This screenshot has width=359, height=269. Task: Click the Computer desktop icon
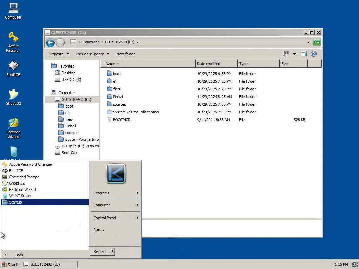13,8
